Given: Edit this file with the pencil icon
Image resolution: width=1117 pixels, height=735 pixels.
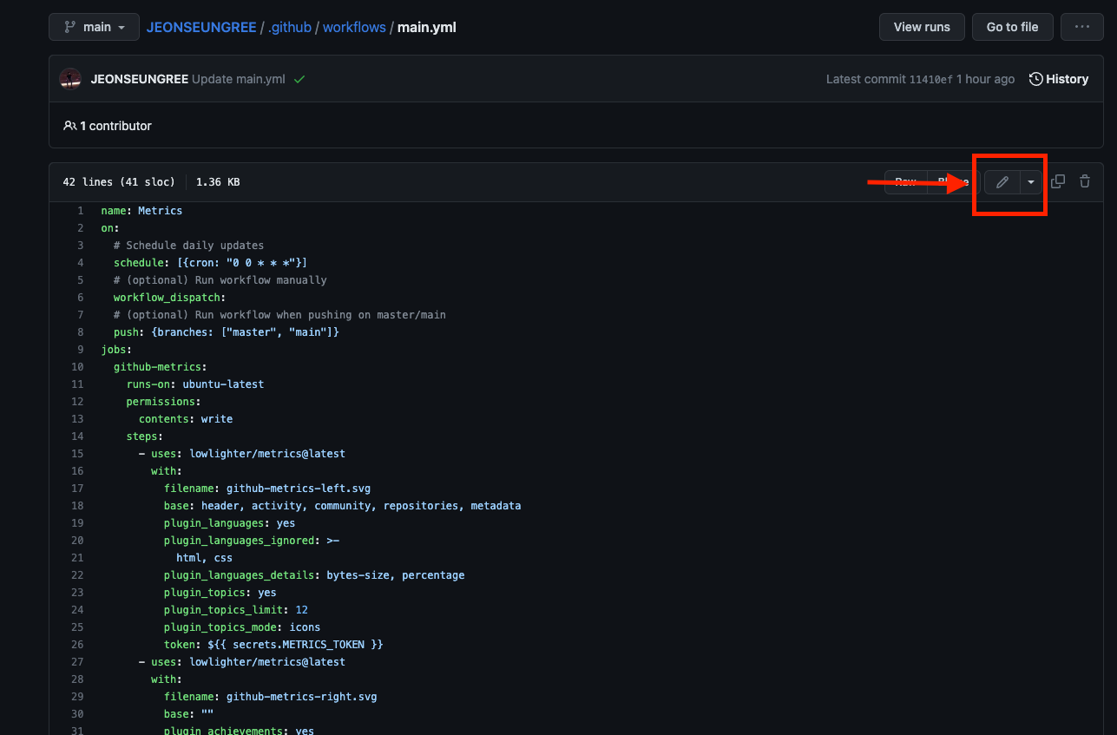Looking at the screenshot, I should (x=1002, y=182).
